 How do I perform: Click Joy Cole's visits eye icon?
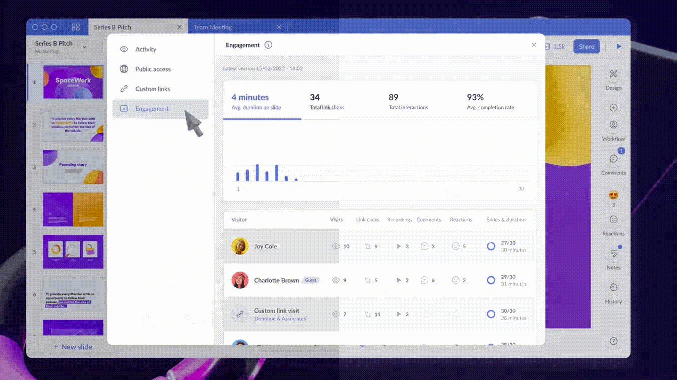336,246
